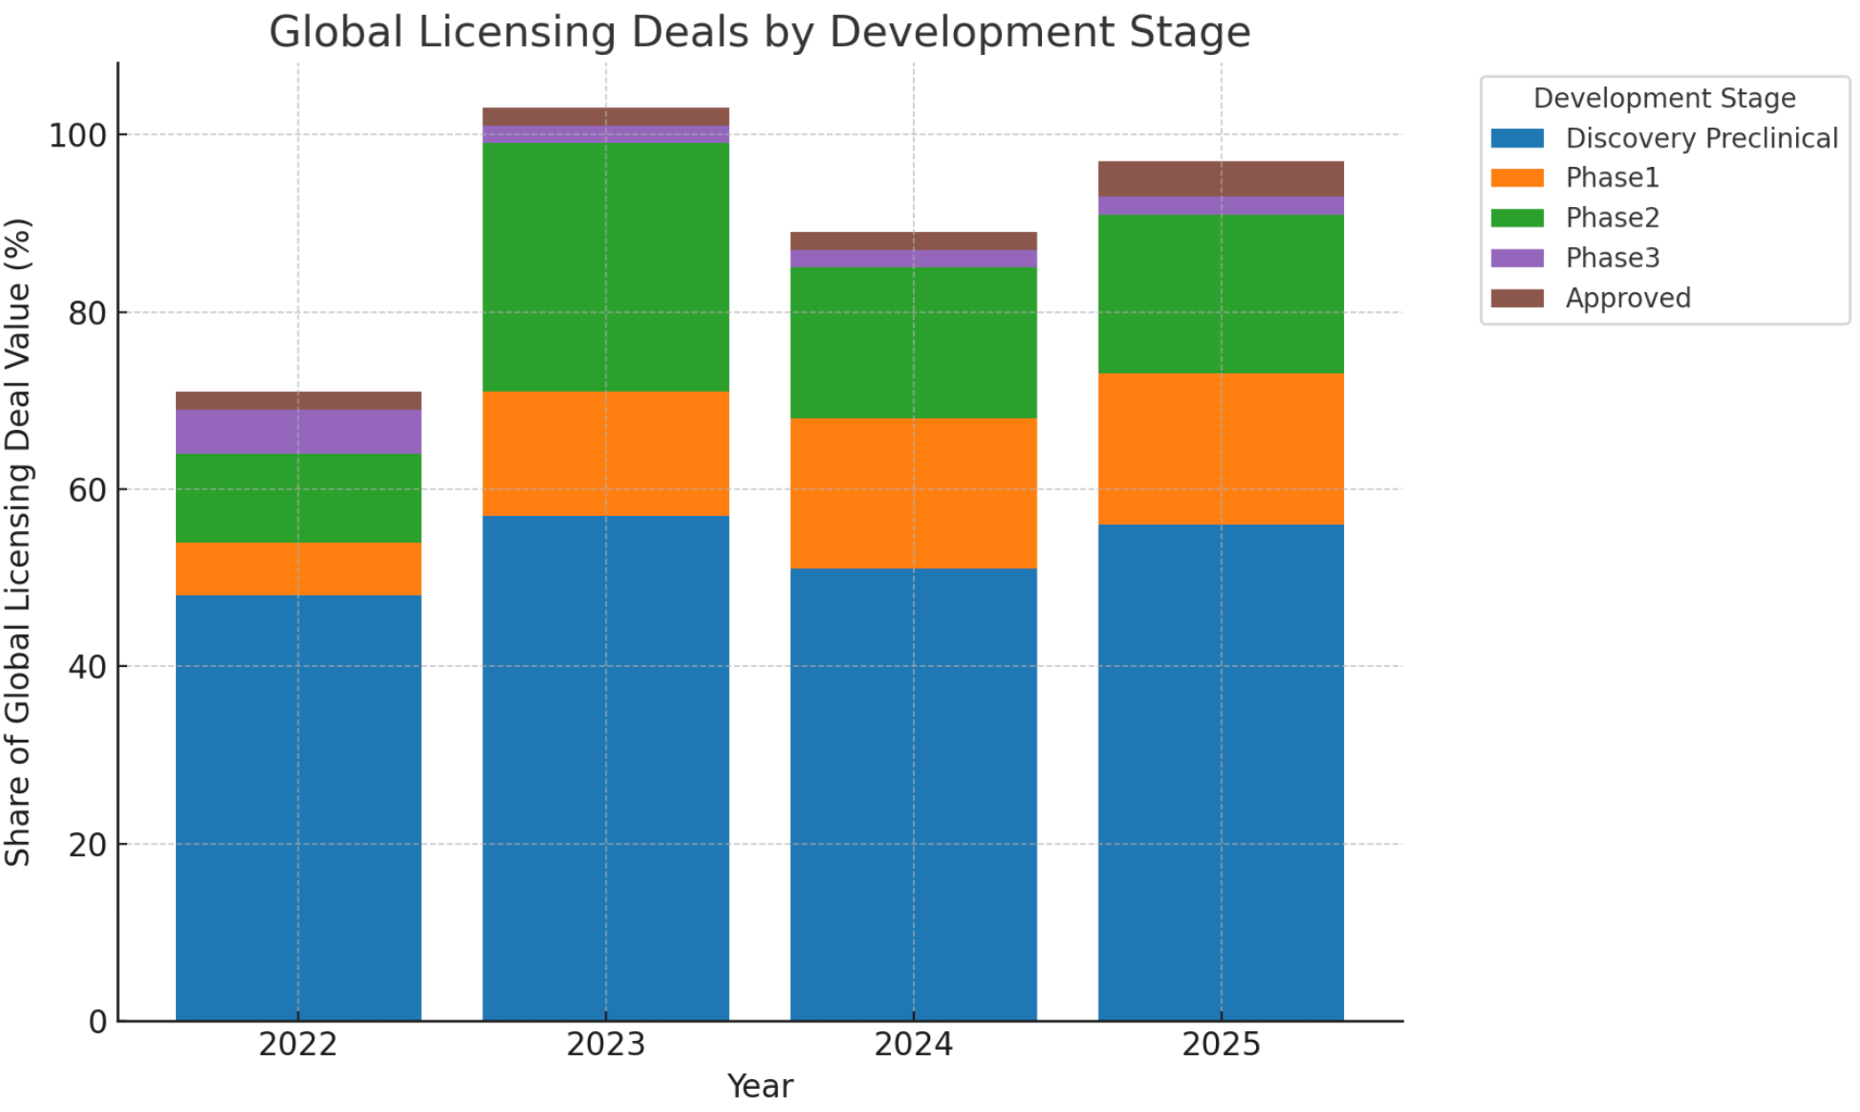The width and height of the screenshot is (1860, 1112).
Task: Click the Phase1 orange legend swatch
Action: (1516, 178)
